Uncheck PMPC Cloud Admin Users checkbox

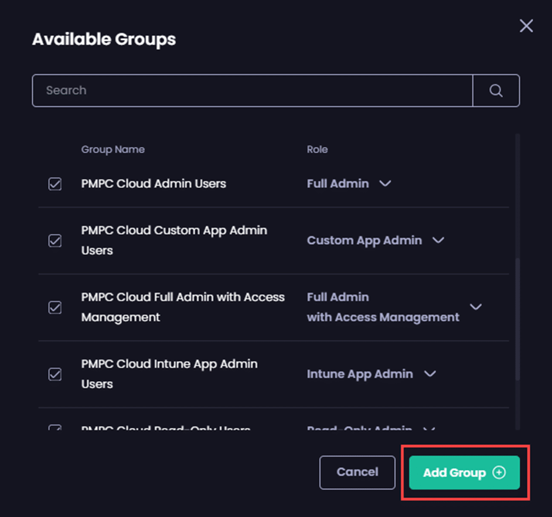pos(55,184)
